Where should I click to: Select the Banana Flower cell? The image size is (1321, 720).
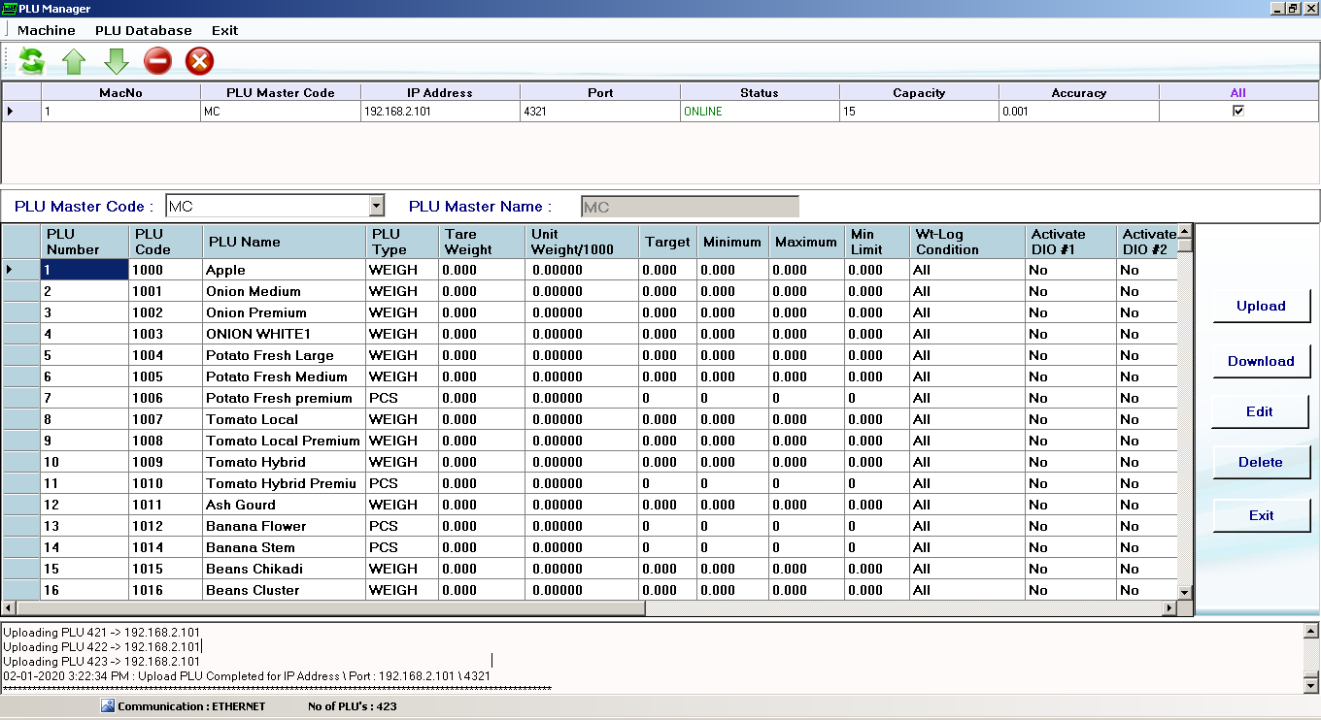point(285,526)
